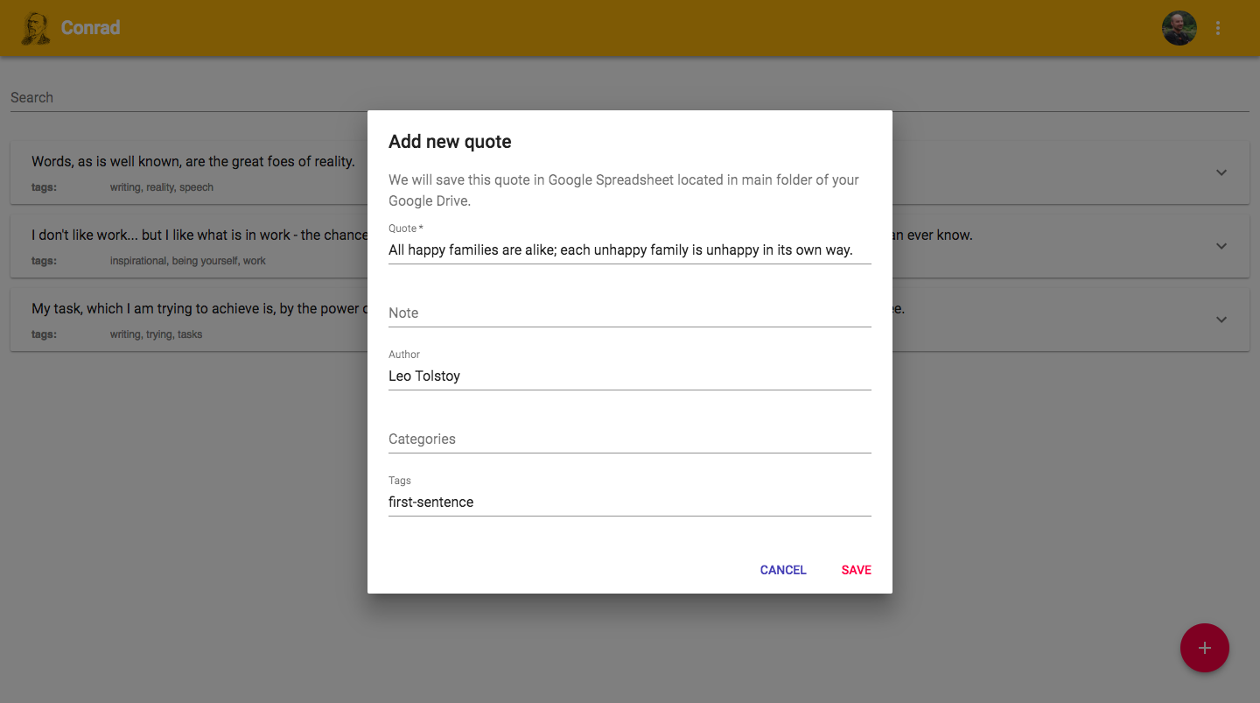Focus the Quote text field

pos(630,250)
